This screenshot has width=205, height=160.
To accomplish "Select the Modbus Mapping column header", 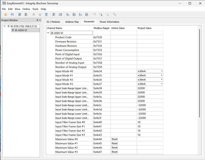I will pyautogui.click(x=101, y=28).
